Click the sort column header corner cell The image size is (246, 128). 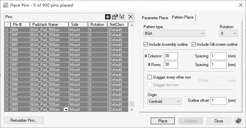click(x=8, y=25)
